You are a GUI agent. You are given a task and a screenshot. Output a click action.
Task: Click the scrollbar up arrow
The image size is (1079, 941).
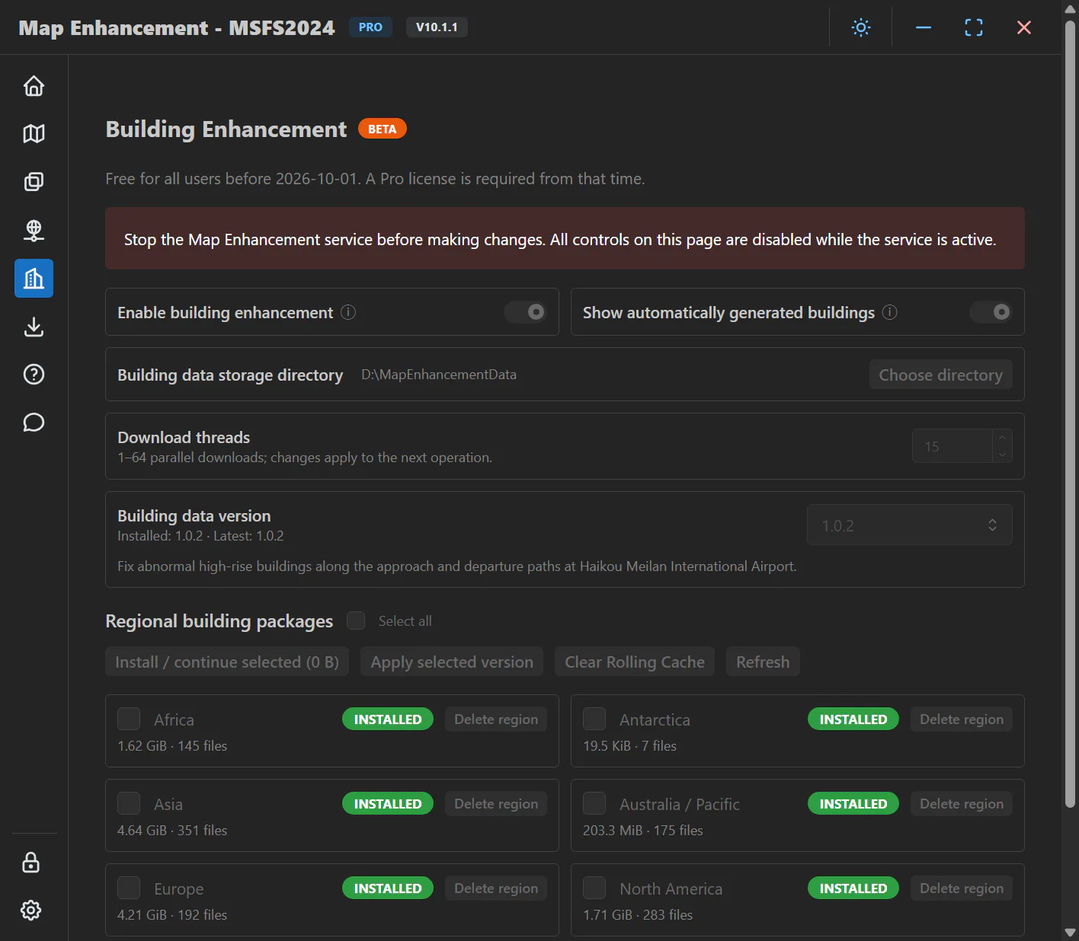[1070, 8]
